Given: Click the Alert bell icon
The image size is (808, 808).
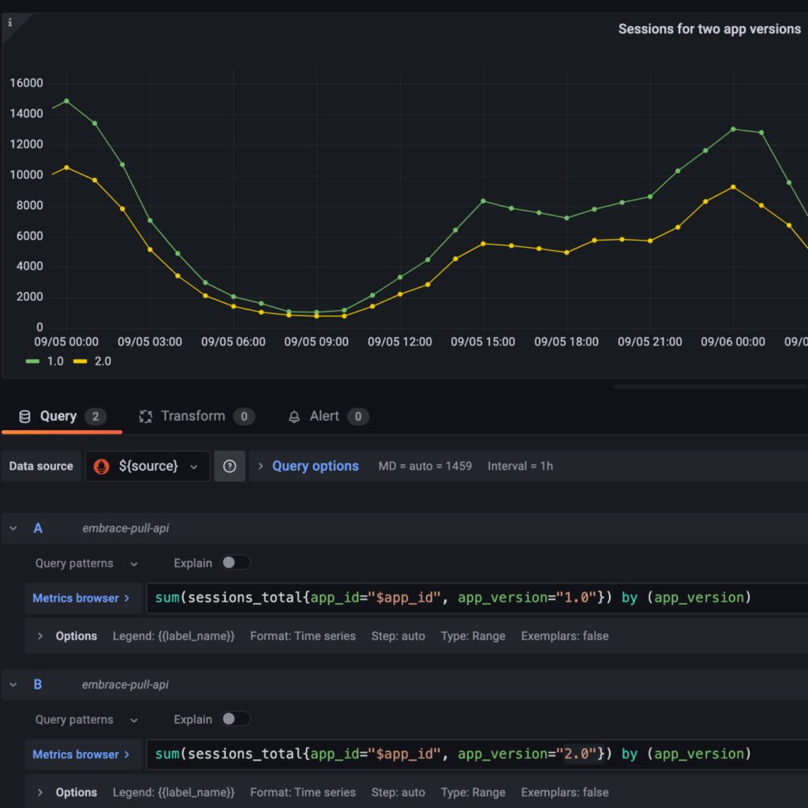Looking at the screenshot, I should 294,417.
